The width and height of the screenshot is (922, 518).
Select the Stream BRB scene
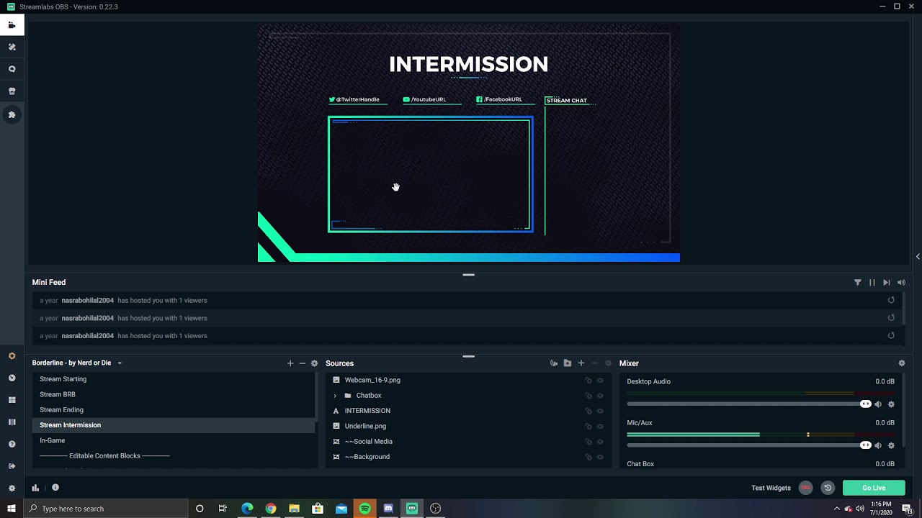174,394
